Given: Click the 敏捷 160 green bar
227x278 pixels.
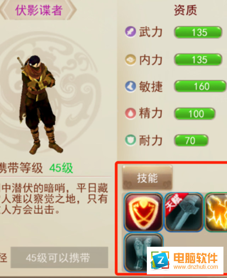Looking at the screenshot, I should coord(200,86).
